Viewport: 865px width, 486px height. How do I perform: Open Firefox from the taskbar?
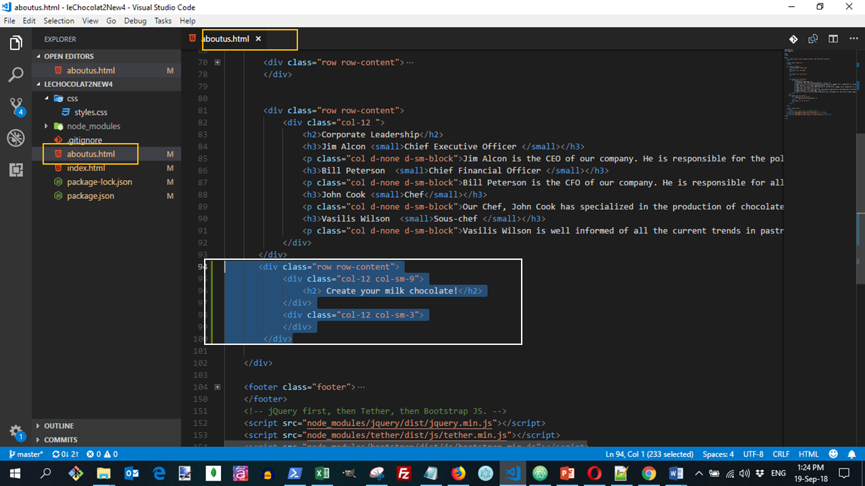pos(459,473)
